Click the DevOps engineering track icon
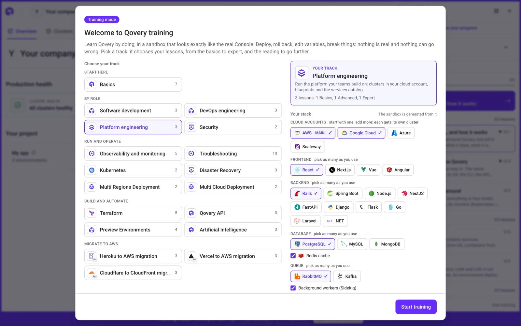The image size is (521, 326). click(191, 111)
